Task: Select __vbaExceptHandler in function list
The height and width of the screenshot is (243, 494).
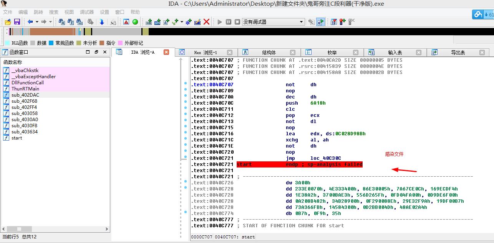Action: coord(56,77)
